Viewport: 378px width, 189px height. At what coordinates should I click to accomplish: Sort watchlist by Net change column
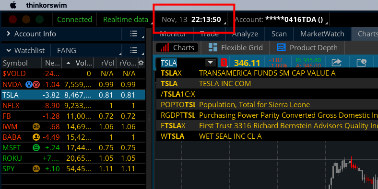point(52,63)
